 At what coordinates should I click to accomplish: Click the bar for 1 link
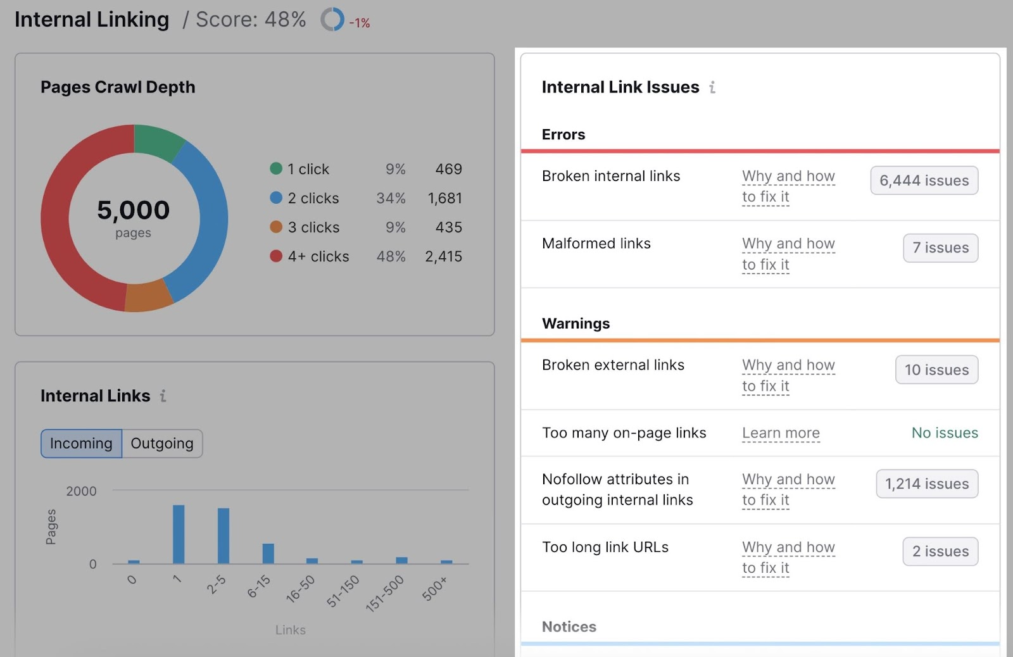pos(179,534)
